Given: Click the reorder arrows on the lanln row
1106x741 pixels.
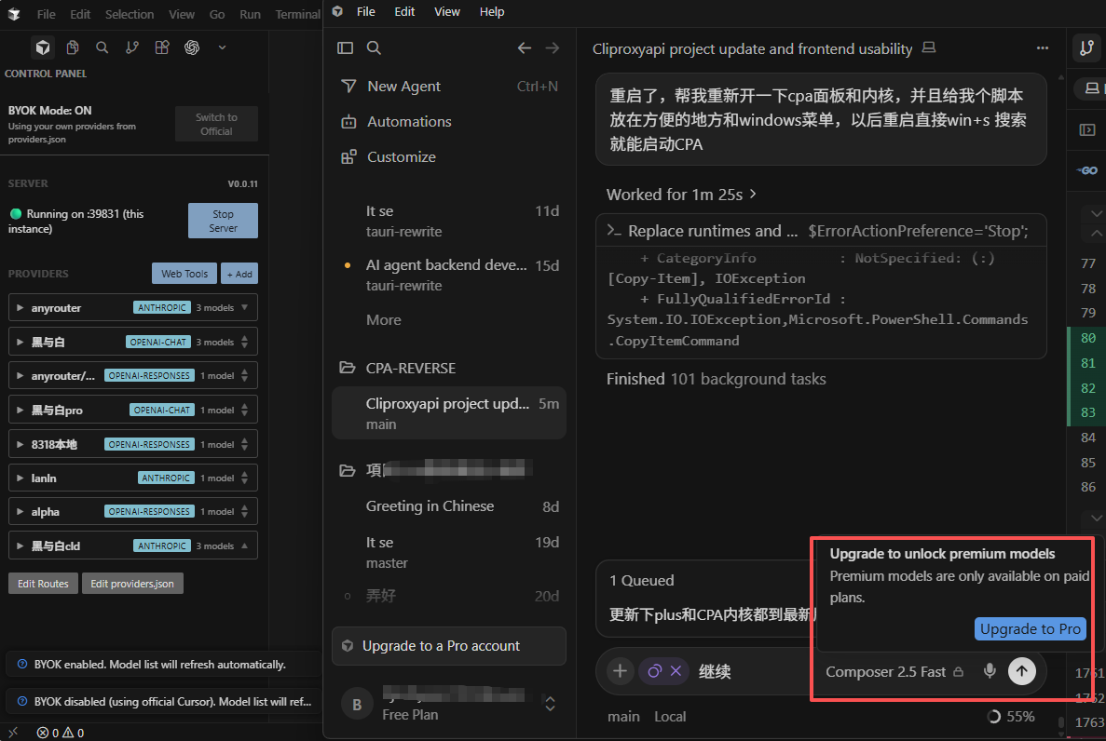Looking at the screenshot, I should point(244,478).
